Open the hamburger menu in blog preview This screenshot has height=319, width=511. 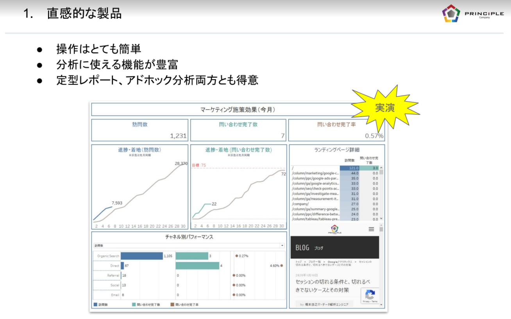[371, 229]
